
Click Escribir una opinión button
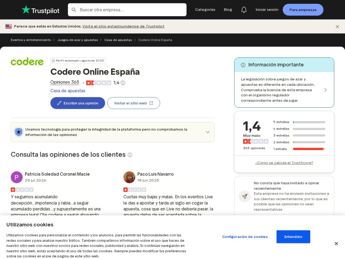pyautogui.click(x=78, y=103)
